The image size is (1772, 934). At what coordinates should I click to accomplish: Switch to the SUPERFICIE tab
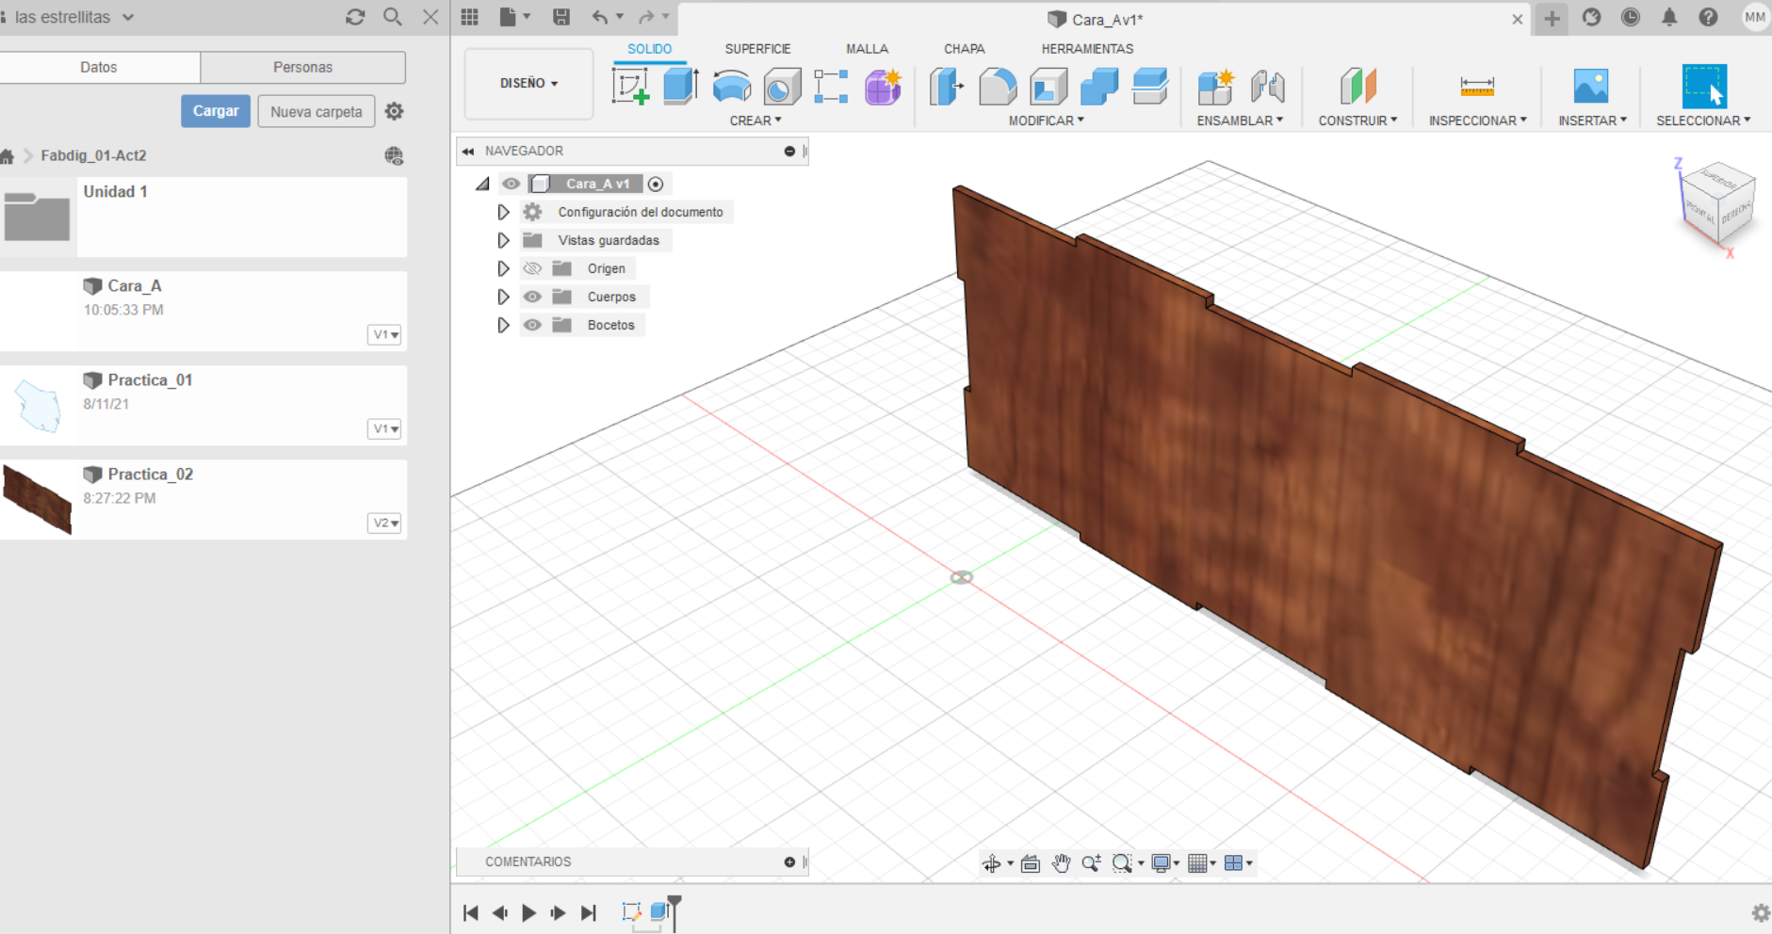[x=757, y=49]
